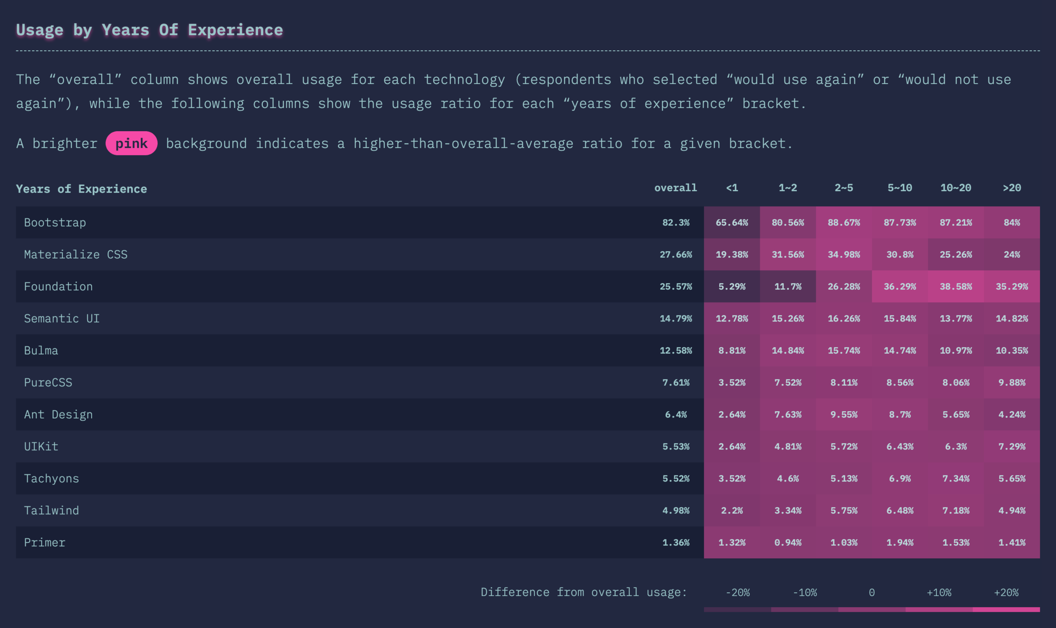Click the pink highlighted badge
The height and width of the screenshot is (628, 1056).
[131, 143]
